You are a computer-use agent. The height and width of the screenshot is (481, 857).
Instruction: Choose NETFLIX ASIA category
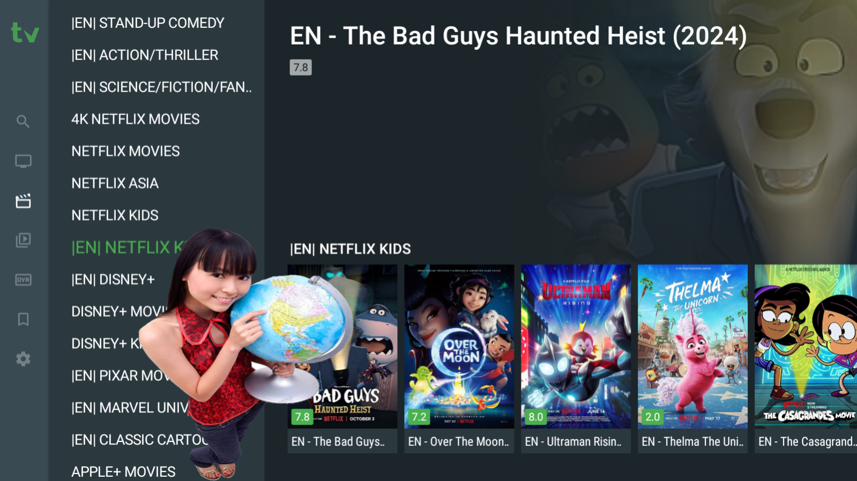coord(115,183)
